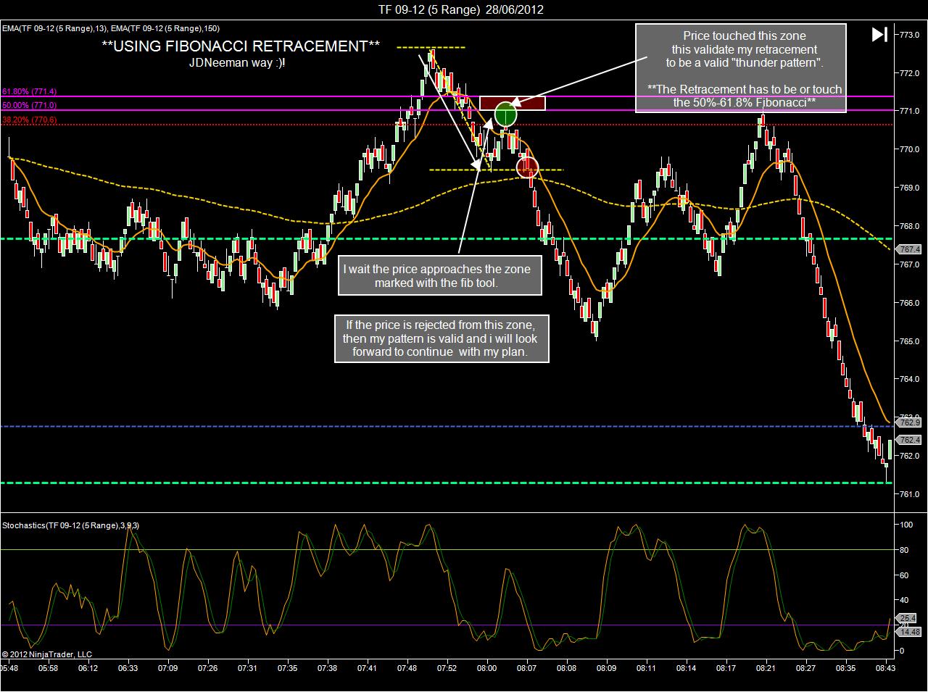Select the USING FIBONACCI RETRACEMENT heading text

[241, 46]
